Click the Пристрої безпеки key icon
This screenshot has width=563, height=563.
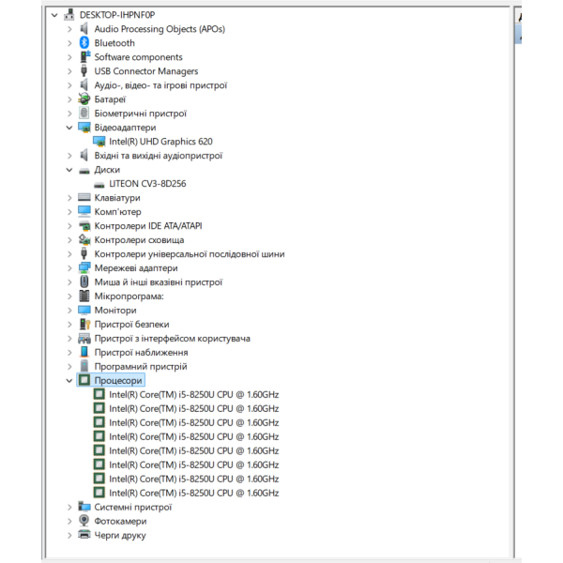click(x=84, y=324)
